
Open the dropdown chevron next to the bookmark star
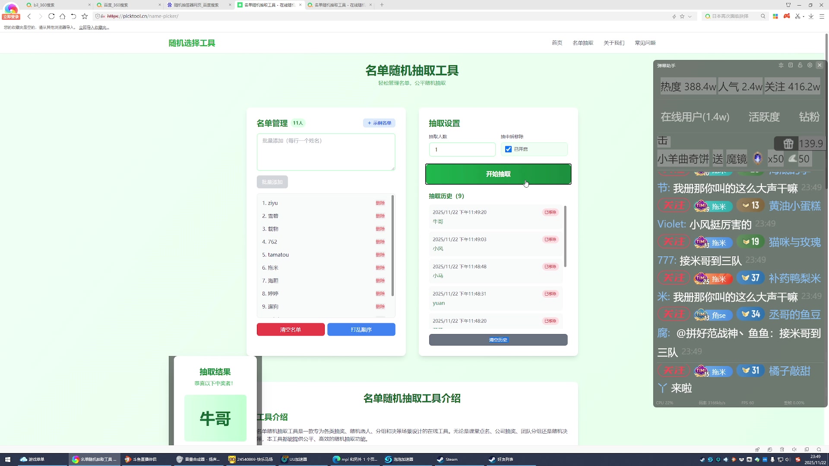[690, 16]
